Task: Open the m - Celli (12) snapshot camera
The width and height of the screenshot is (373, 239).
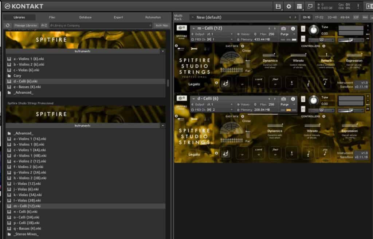Action: pyautogui.click(x=283, y=28)
